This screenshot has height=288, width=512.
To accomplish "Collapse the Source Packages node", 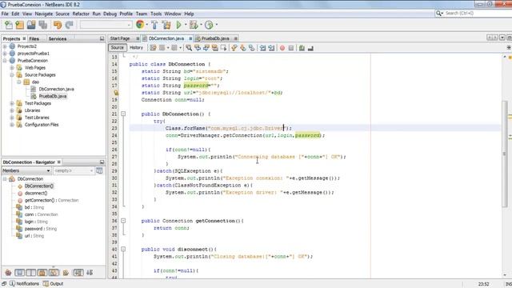I will coord(12,75).
